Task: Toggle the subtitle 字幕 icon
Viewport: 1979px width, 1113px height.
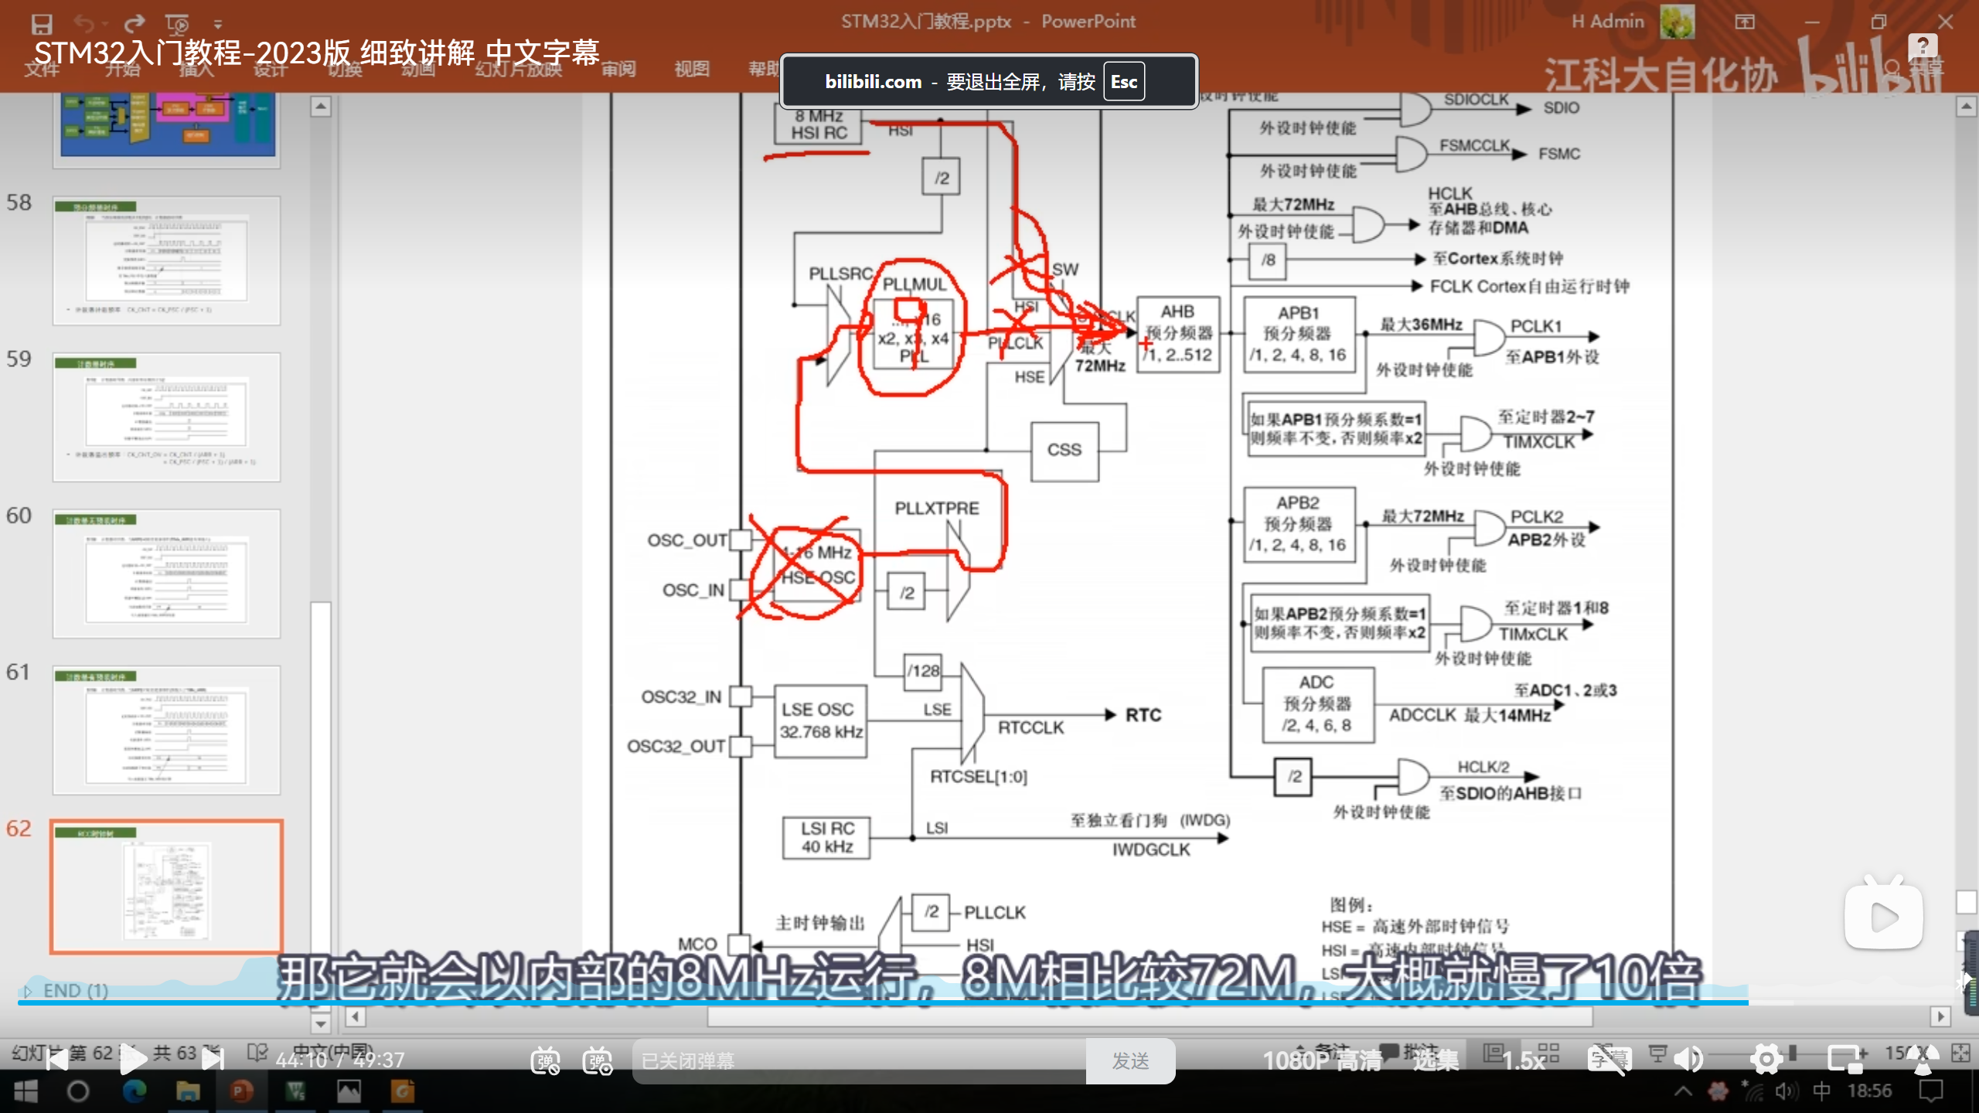Action: (x=1609, y=1060)
